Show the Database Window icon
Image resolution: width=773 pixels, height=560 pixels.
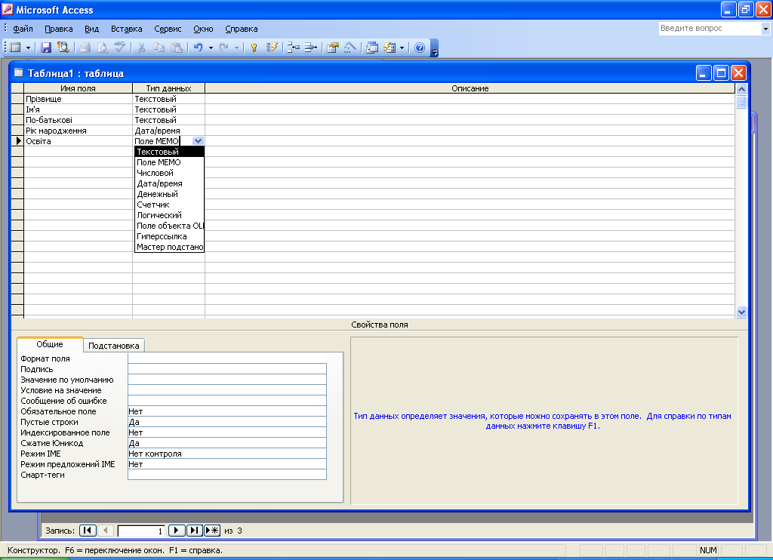pos(372,48)
